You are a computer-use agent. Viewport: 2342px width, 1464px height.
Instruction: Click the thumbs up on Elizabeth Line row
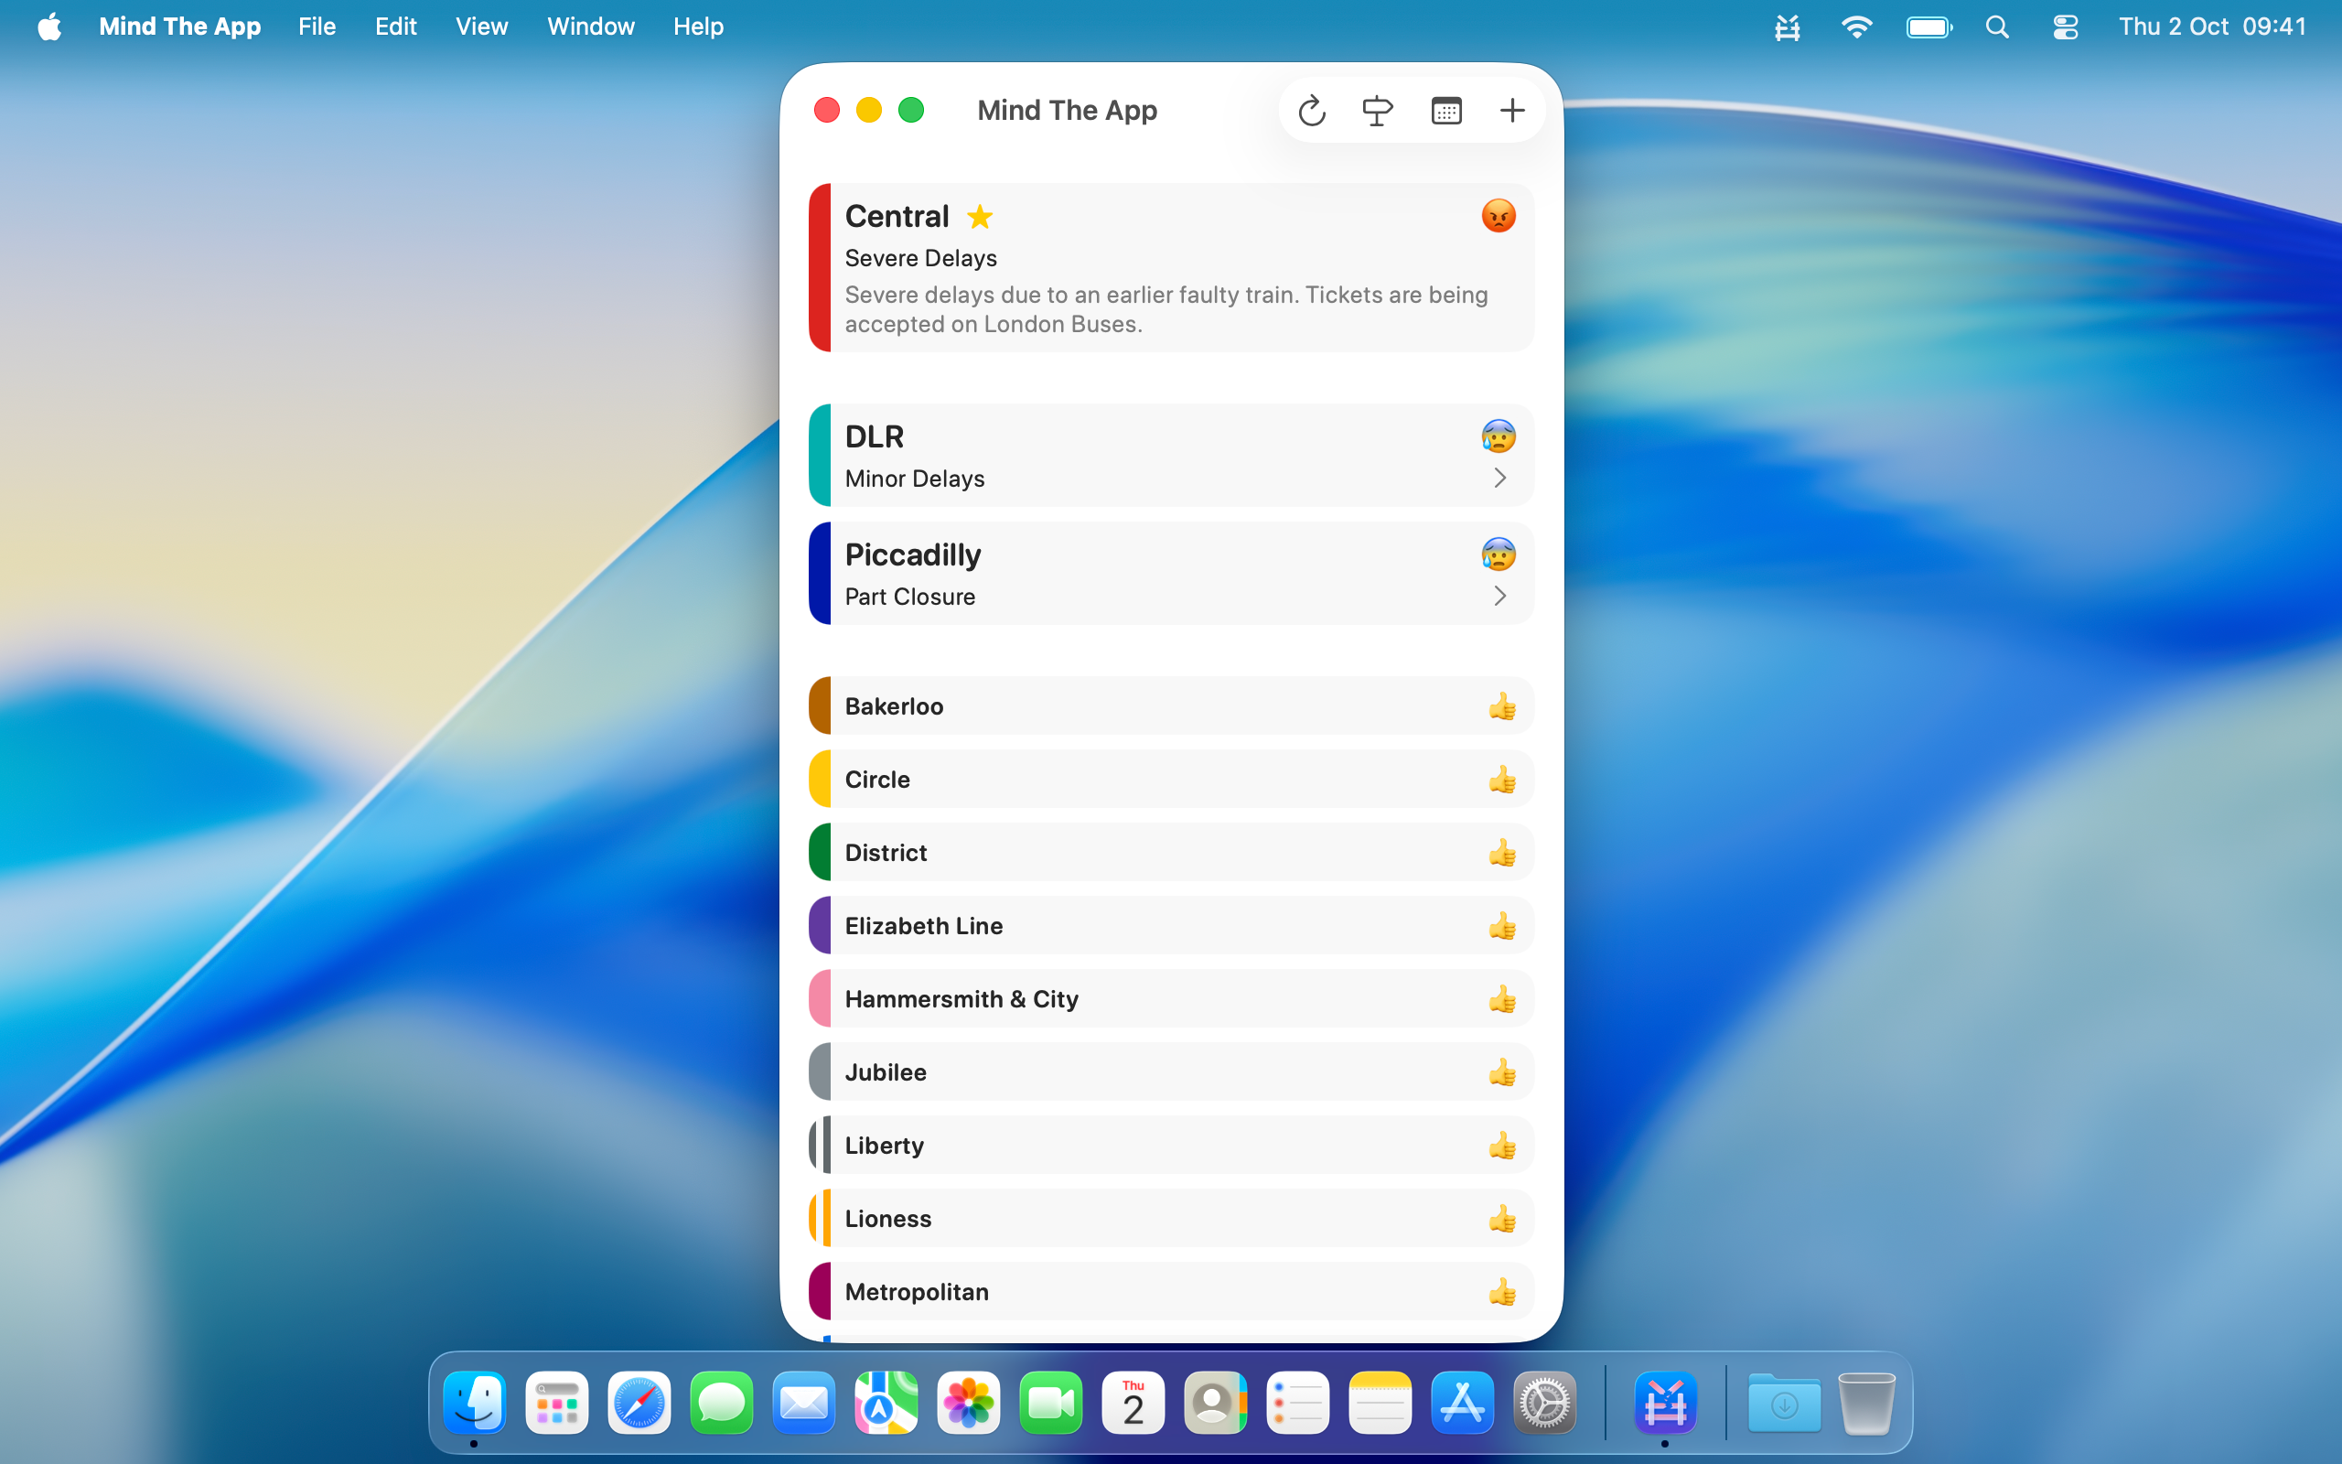coord(1502,926)
